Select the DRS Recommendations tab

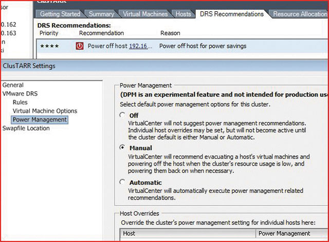232,14
